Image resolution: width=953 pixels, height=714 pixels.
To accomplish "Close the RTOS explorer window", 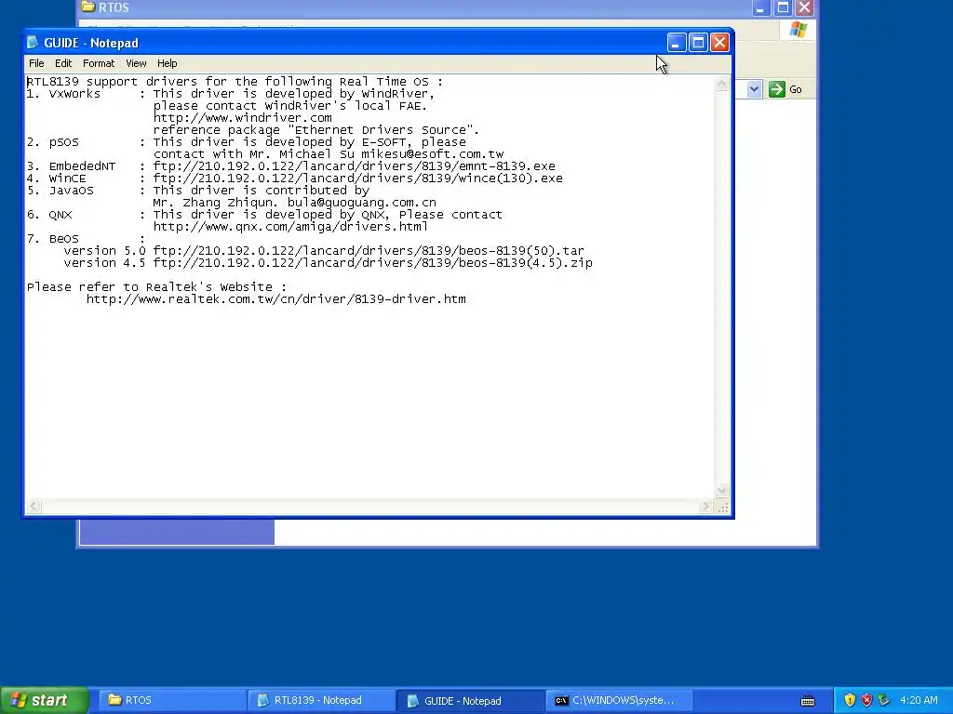I will [805, 7].
